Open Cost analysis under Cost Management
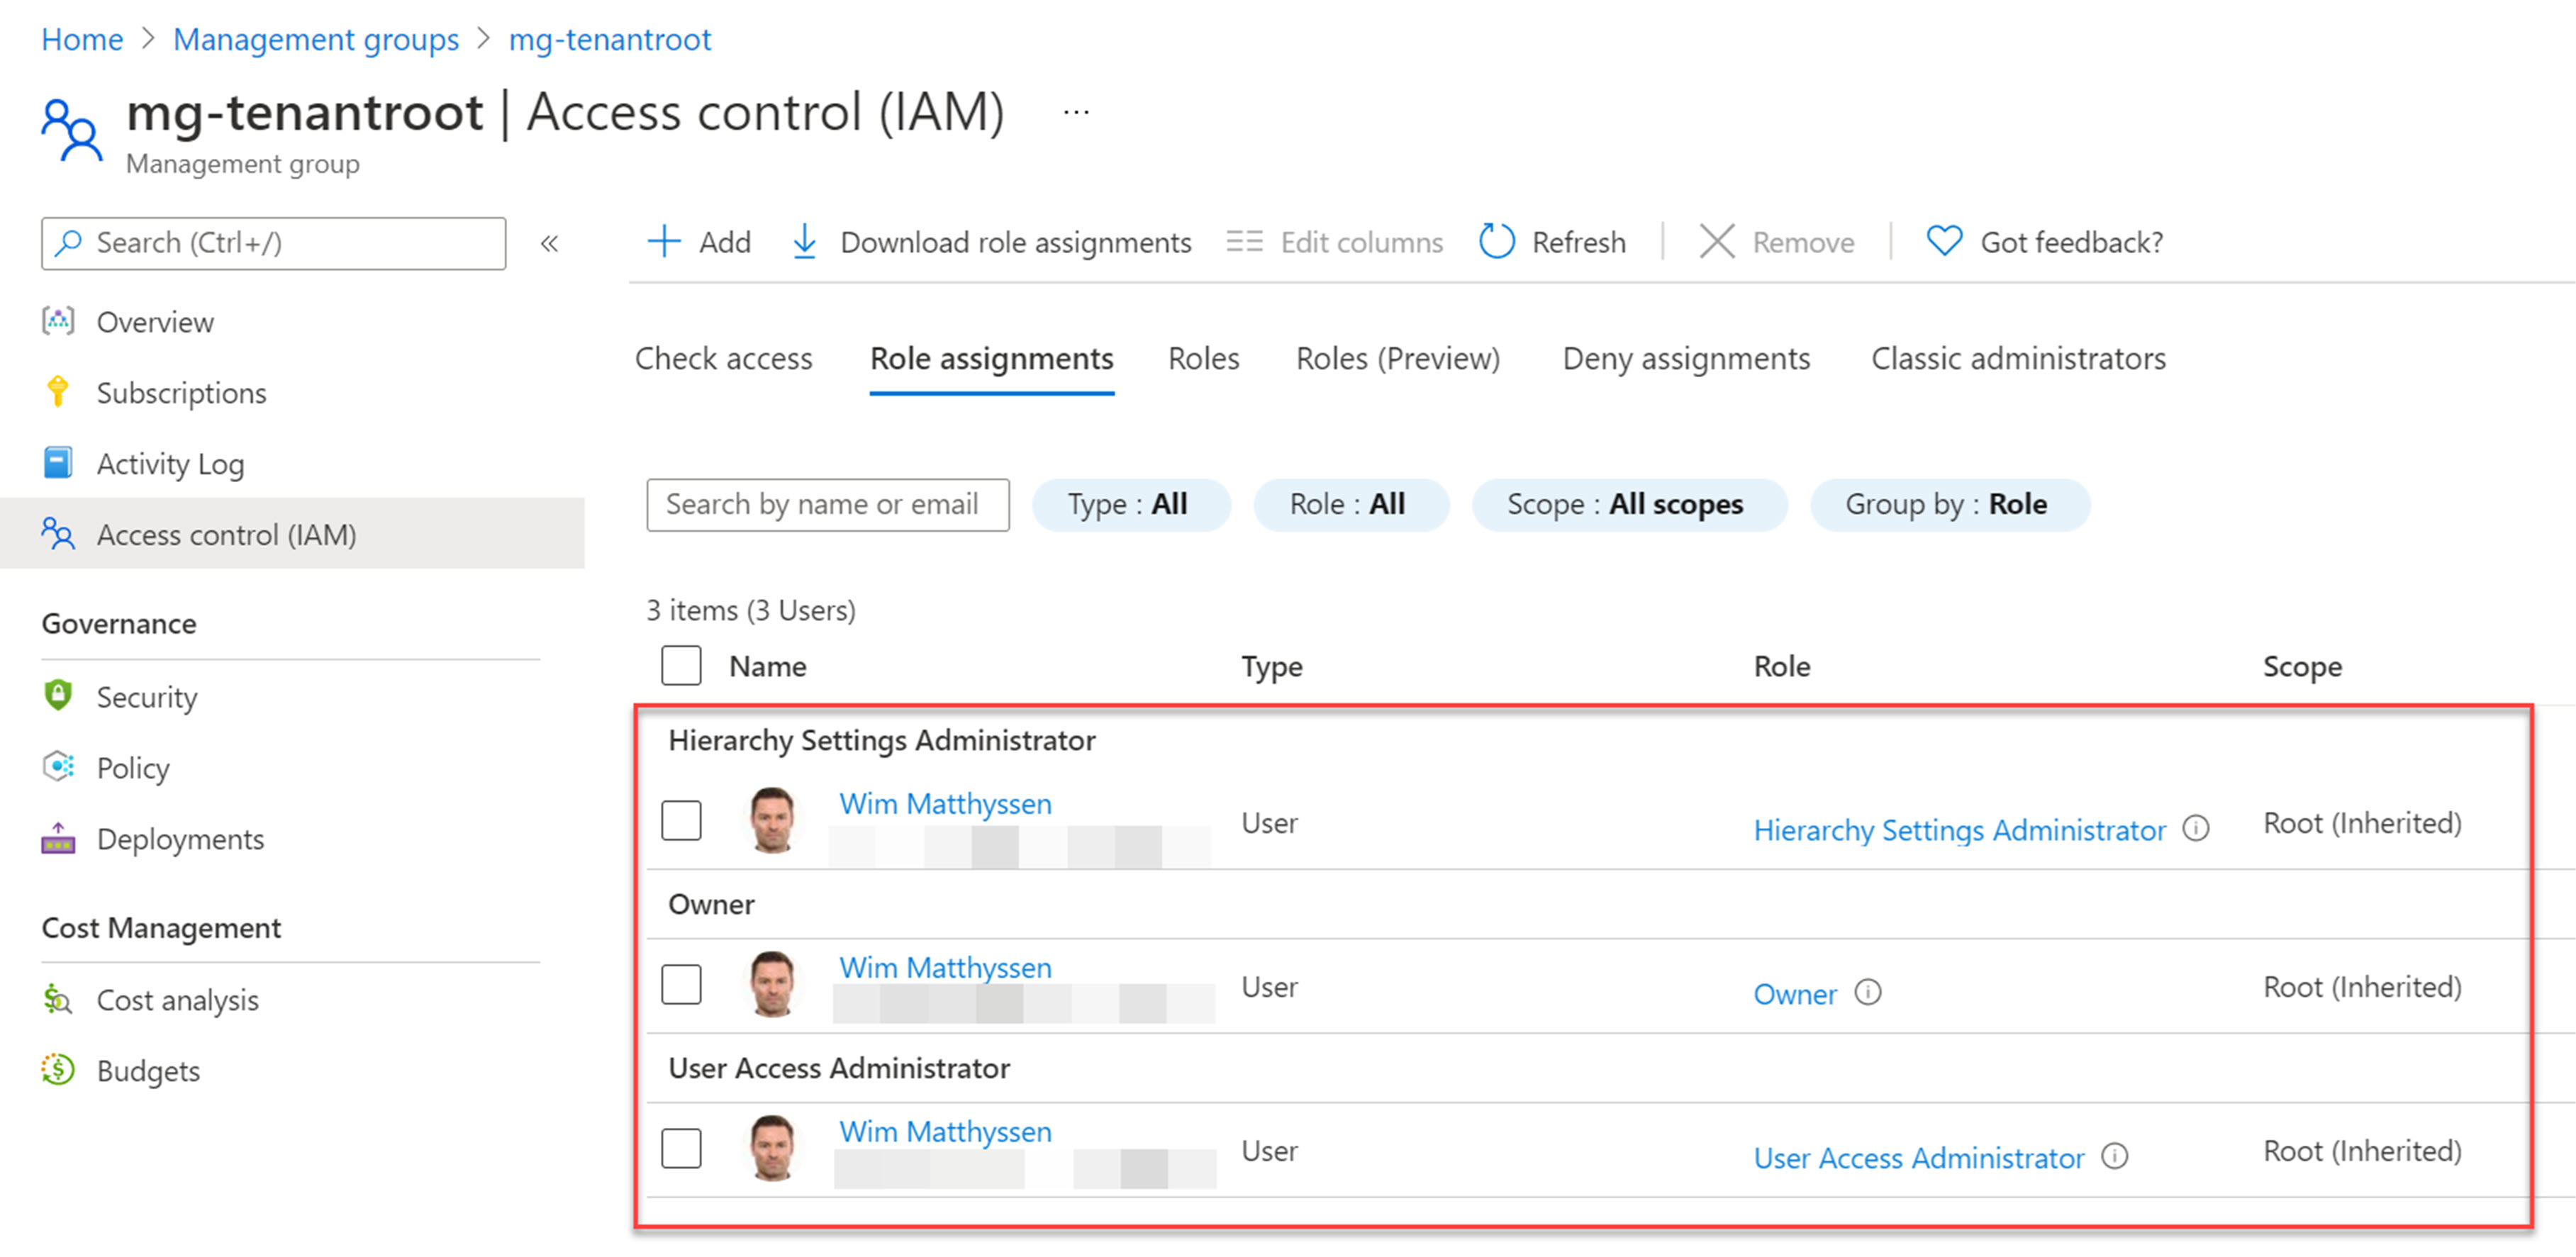The width and height of the screenshot is (2576, 1257). [177, 1000]
